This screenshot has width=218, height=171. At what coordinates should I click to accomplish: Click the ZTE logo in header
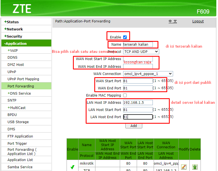pos(22,9)
